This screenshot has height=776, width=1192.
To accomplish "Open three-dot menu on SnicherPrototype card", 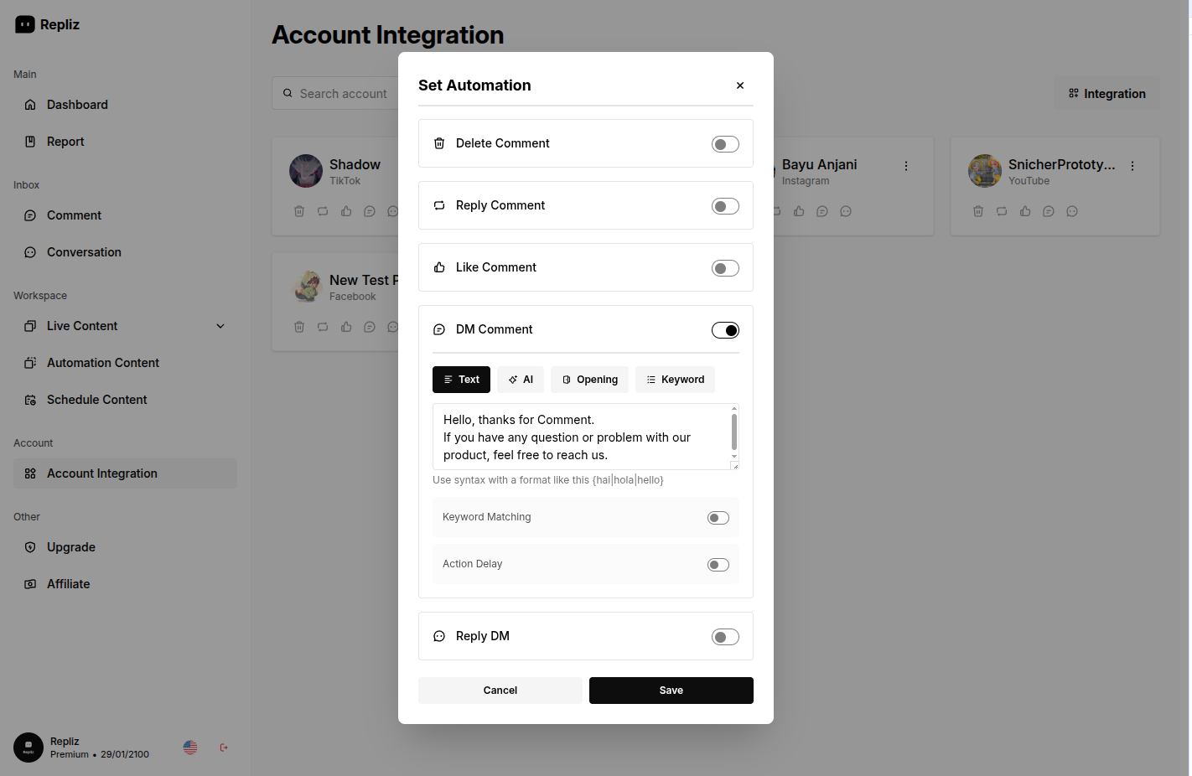I will (x=1132, y=166).
